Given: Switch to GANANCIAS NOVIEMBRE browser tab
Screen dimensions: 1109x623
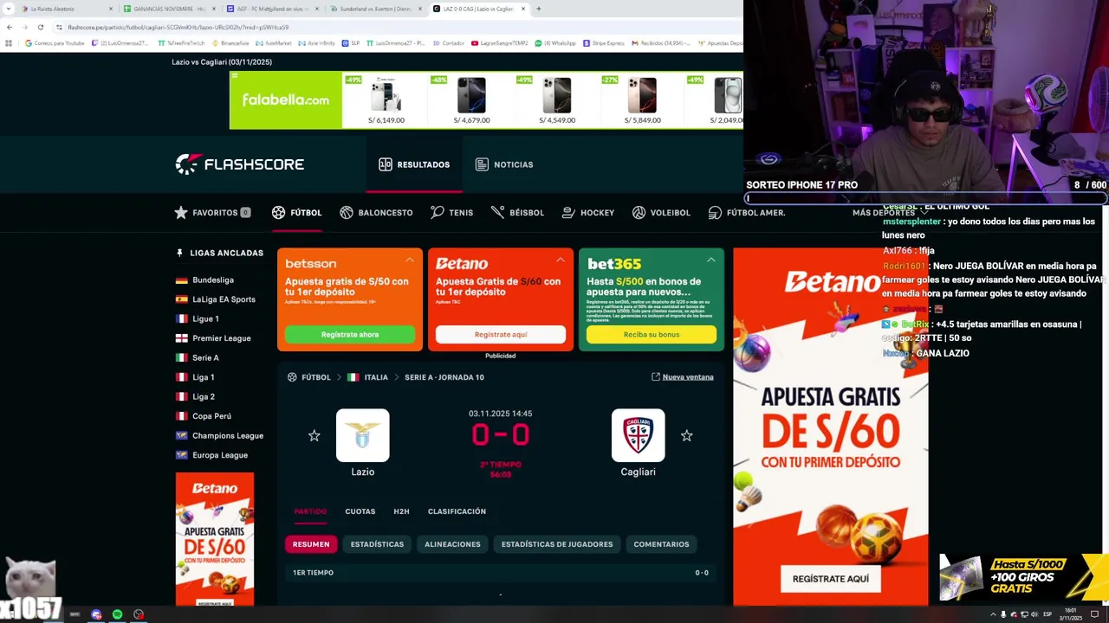Looking at the screenshot, I should tap(170, 9).
